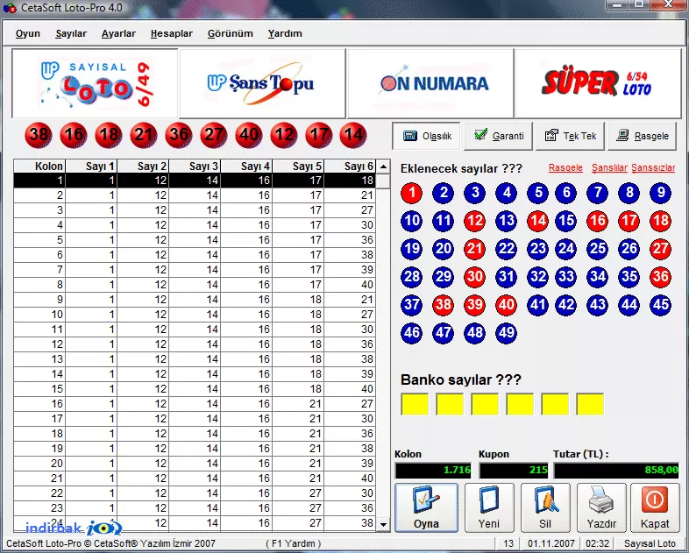
Task: Click top-row red ball 27
Action: pyautogui.click(x=214, y=135)
